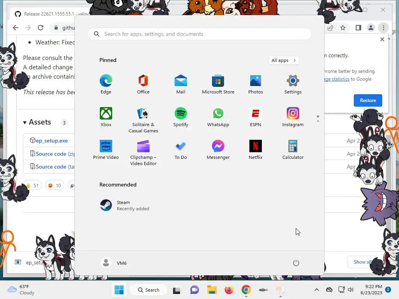
Task: Open the Mail app
Action: 181,84
